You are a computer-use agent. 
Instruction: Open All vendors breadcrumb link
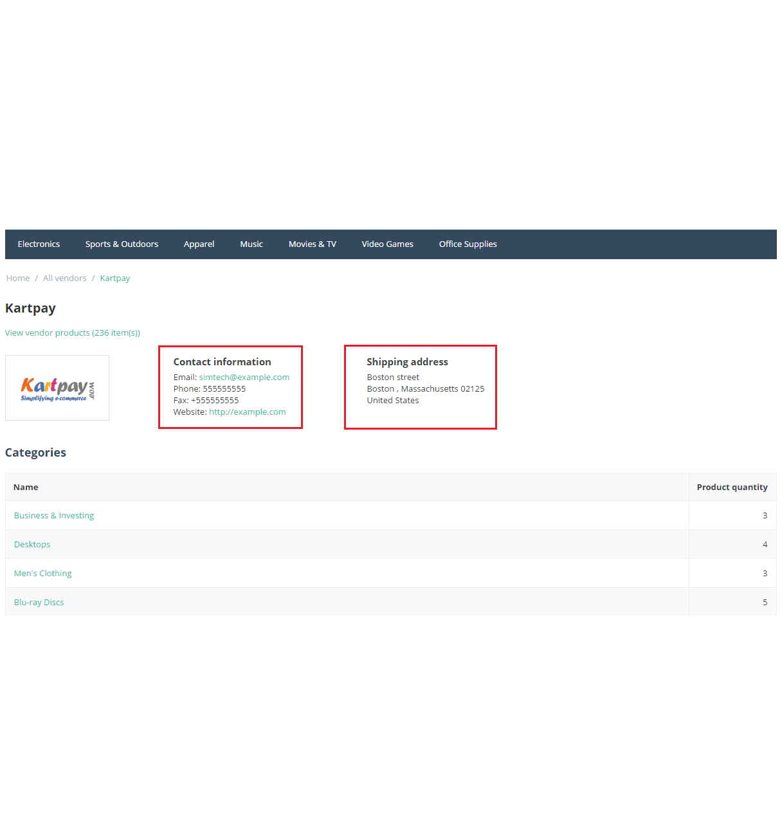[64, 278]
